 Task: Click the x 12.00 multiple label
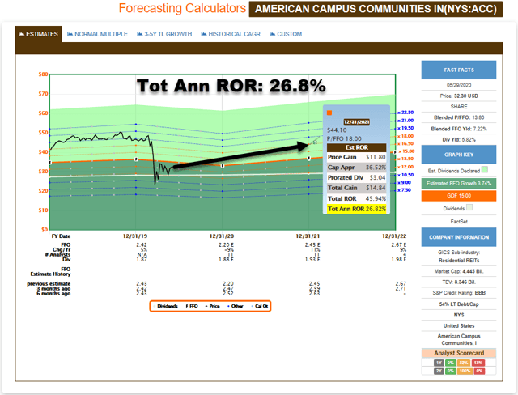(x=405, y=167)
